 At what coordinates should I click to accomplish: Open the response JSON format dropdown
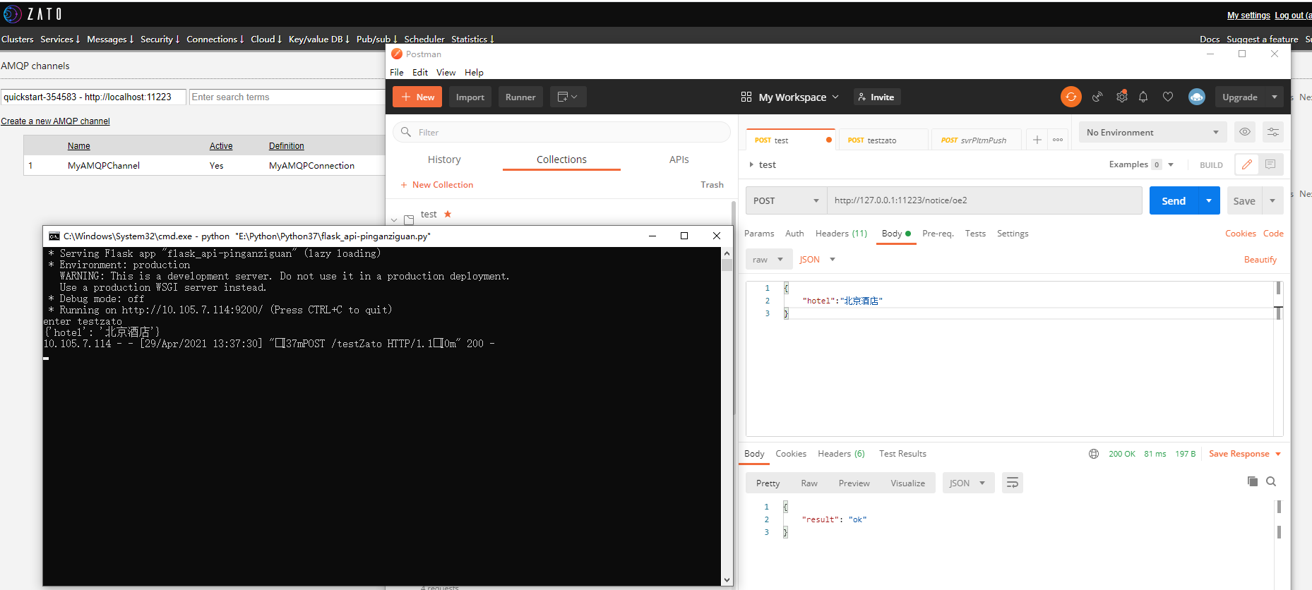click(x=968, y=483)
